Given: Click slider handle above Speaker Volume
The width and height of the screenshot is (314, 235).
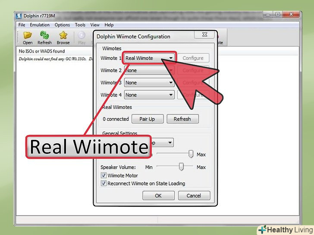Looking at the screenshot, I should (191, 154).
